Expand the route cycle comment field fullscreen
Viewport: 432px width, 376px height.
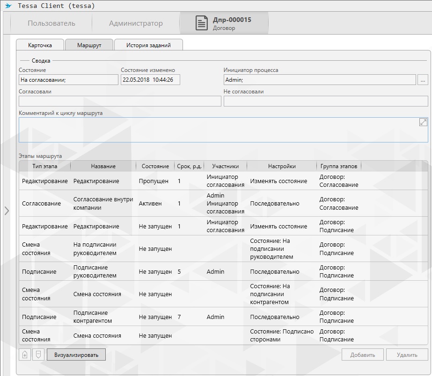pyautogui.click(x=423, y=122)
